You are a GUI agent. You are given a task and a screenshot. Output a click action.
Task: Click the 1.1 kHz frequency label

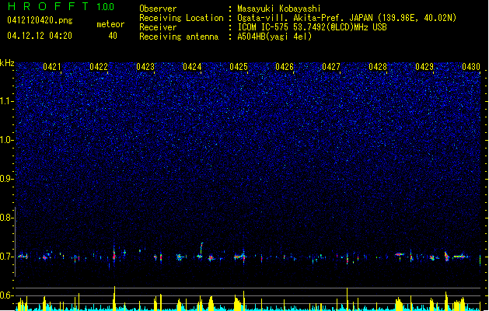[6, 101]
